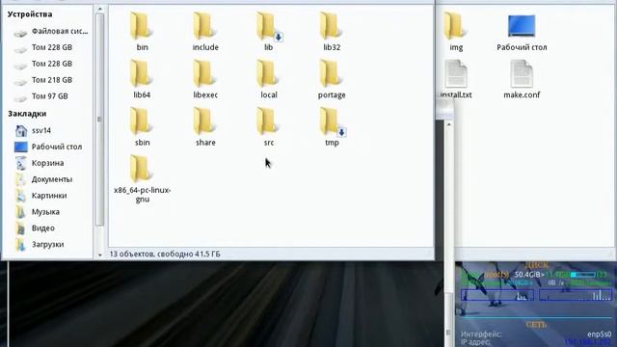The width and height of the screenshot is (617, 347).
Task: Open the lib symlink folder
Action: (268, 32)
